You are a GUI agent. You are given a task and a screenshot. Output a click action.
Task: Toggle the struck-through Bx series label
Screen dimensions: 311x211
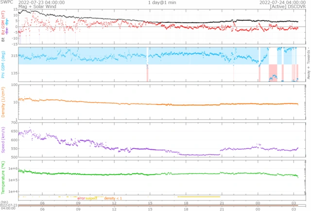[7, 31]
